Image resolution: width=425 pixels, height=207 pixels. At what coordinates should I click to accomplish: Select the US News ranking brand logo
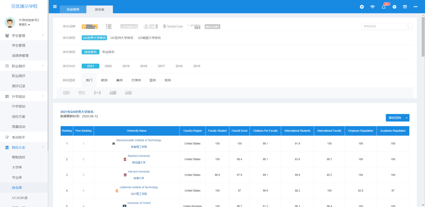[129, 26]
